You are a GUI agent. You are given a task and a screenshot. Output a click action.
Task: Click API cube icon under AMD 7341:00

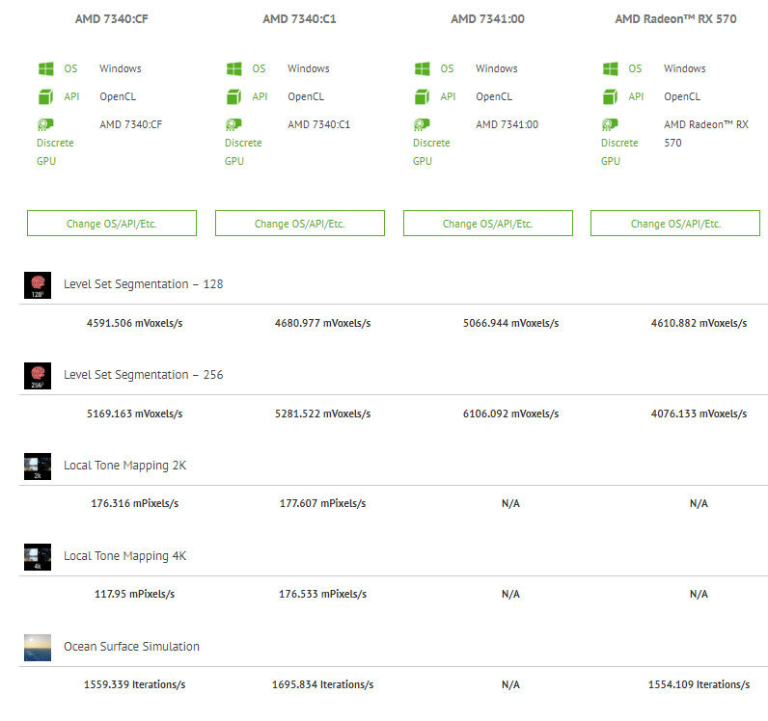pos(422,97)
